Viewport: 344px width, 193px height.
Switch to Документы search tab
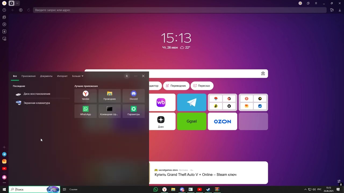tap(46, 76)
